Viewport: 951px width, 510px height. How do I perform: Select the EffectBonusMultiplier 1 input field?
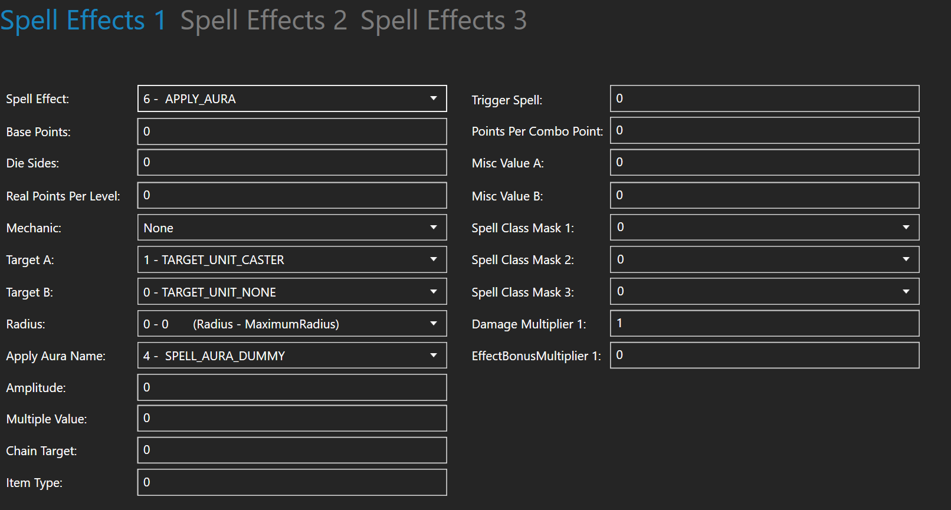coord(764,355)
